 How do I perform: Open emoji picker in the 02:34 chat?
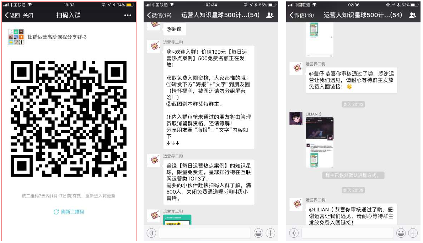click(x=258, y=233)
